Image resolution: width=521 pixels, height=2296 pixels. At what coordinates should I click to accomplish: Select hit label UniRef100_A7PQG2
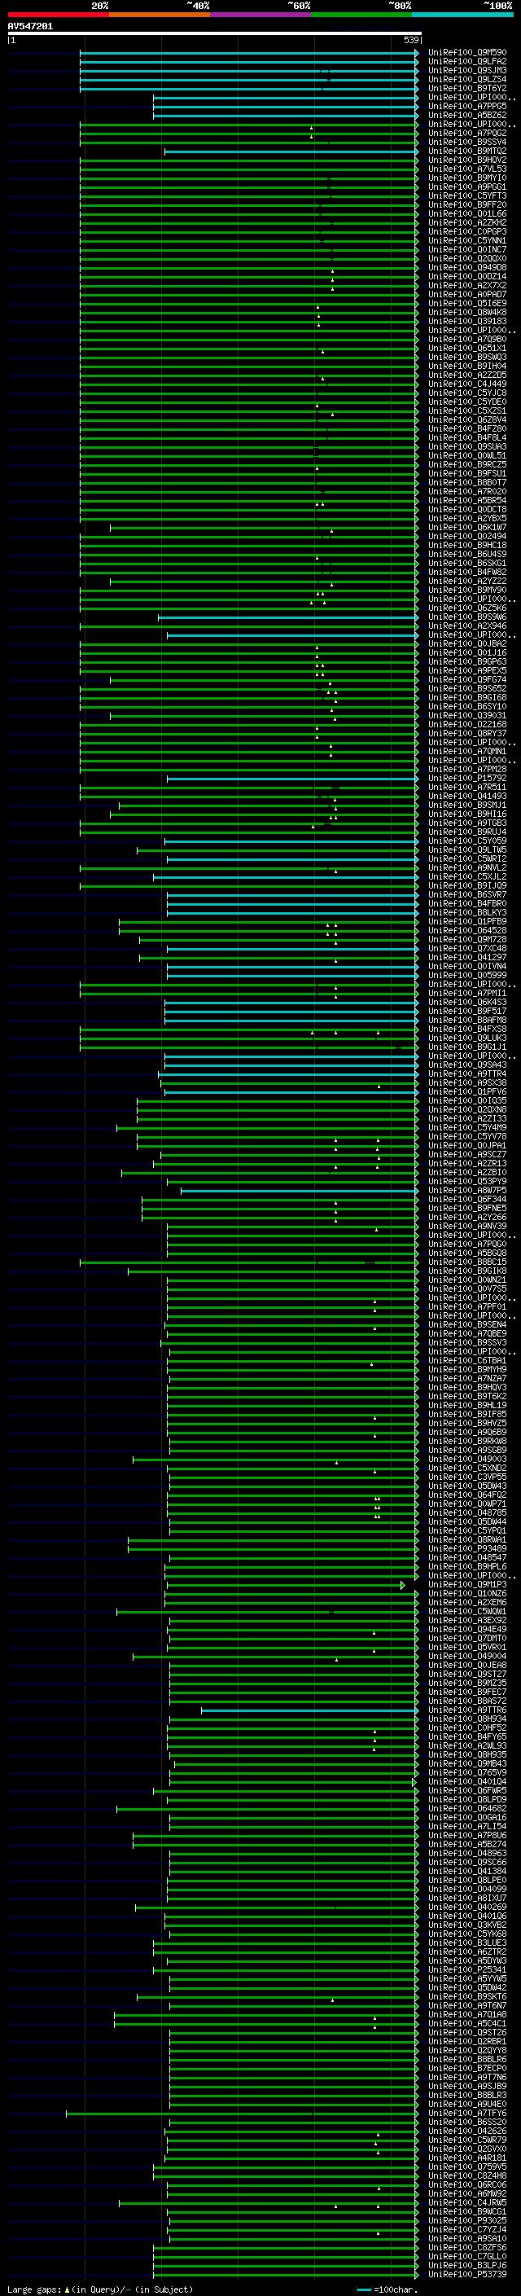(467, 133)
